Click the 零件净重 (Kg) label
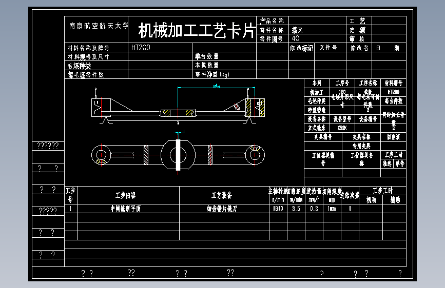The image size is (445, 288). 212,74
